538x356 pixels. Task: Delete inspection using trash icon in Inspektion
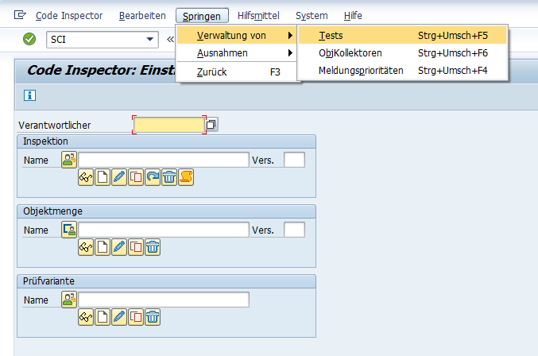[x=169, y=177]
